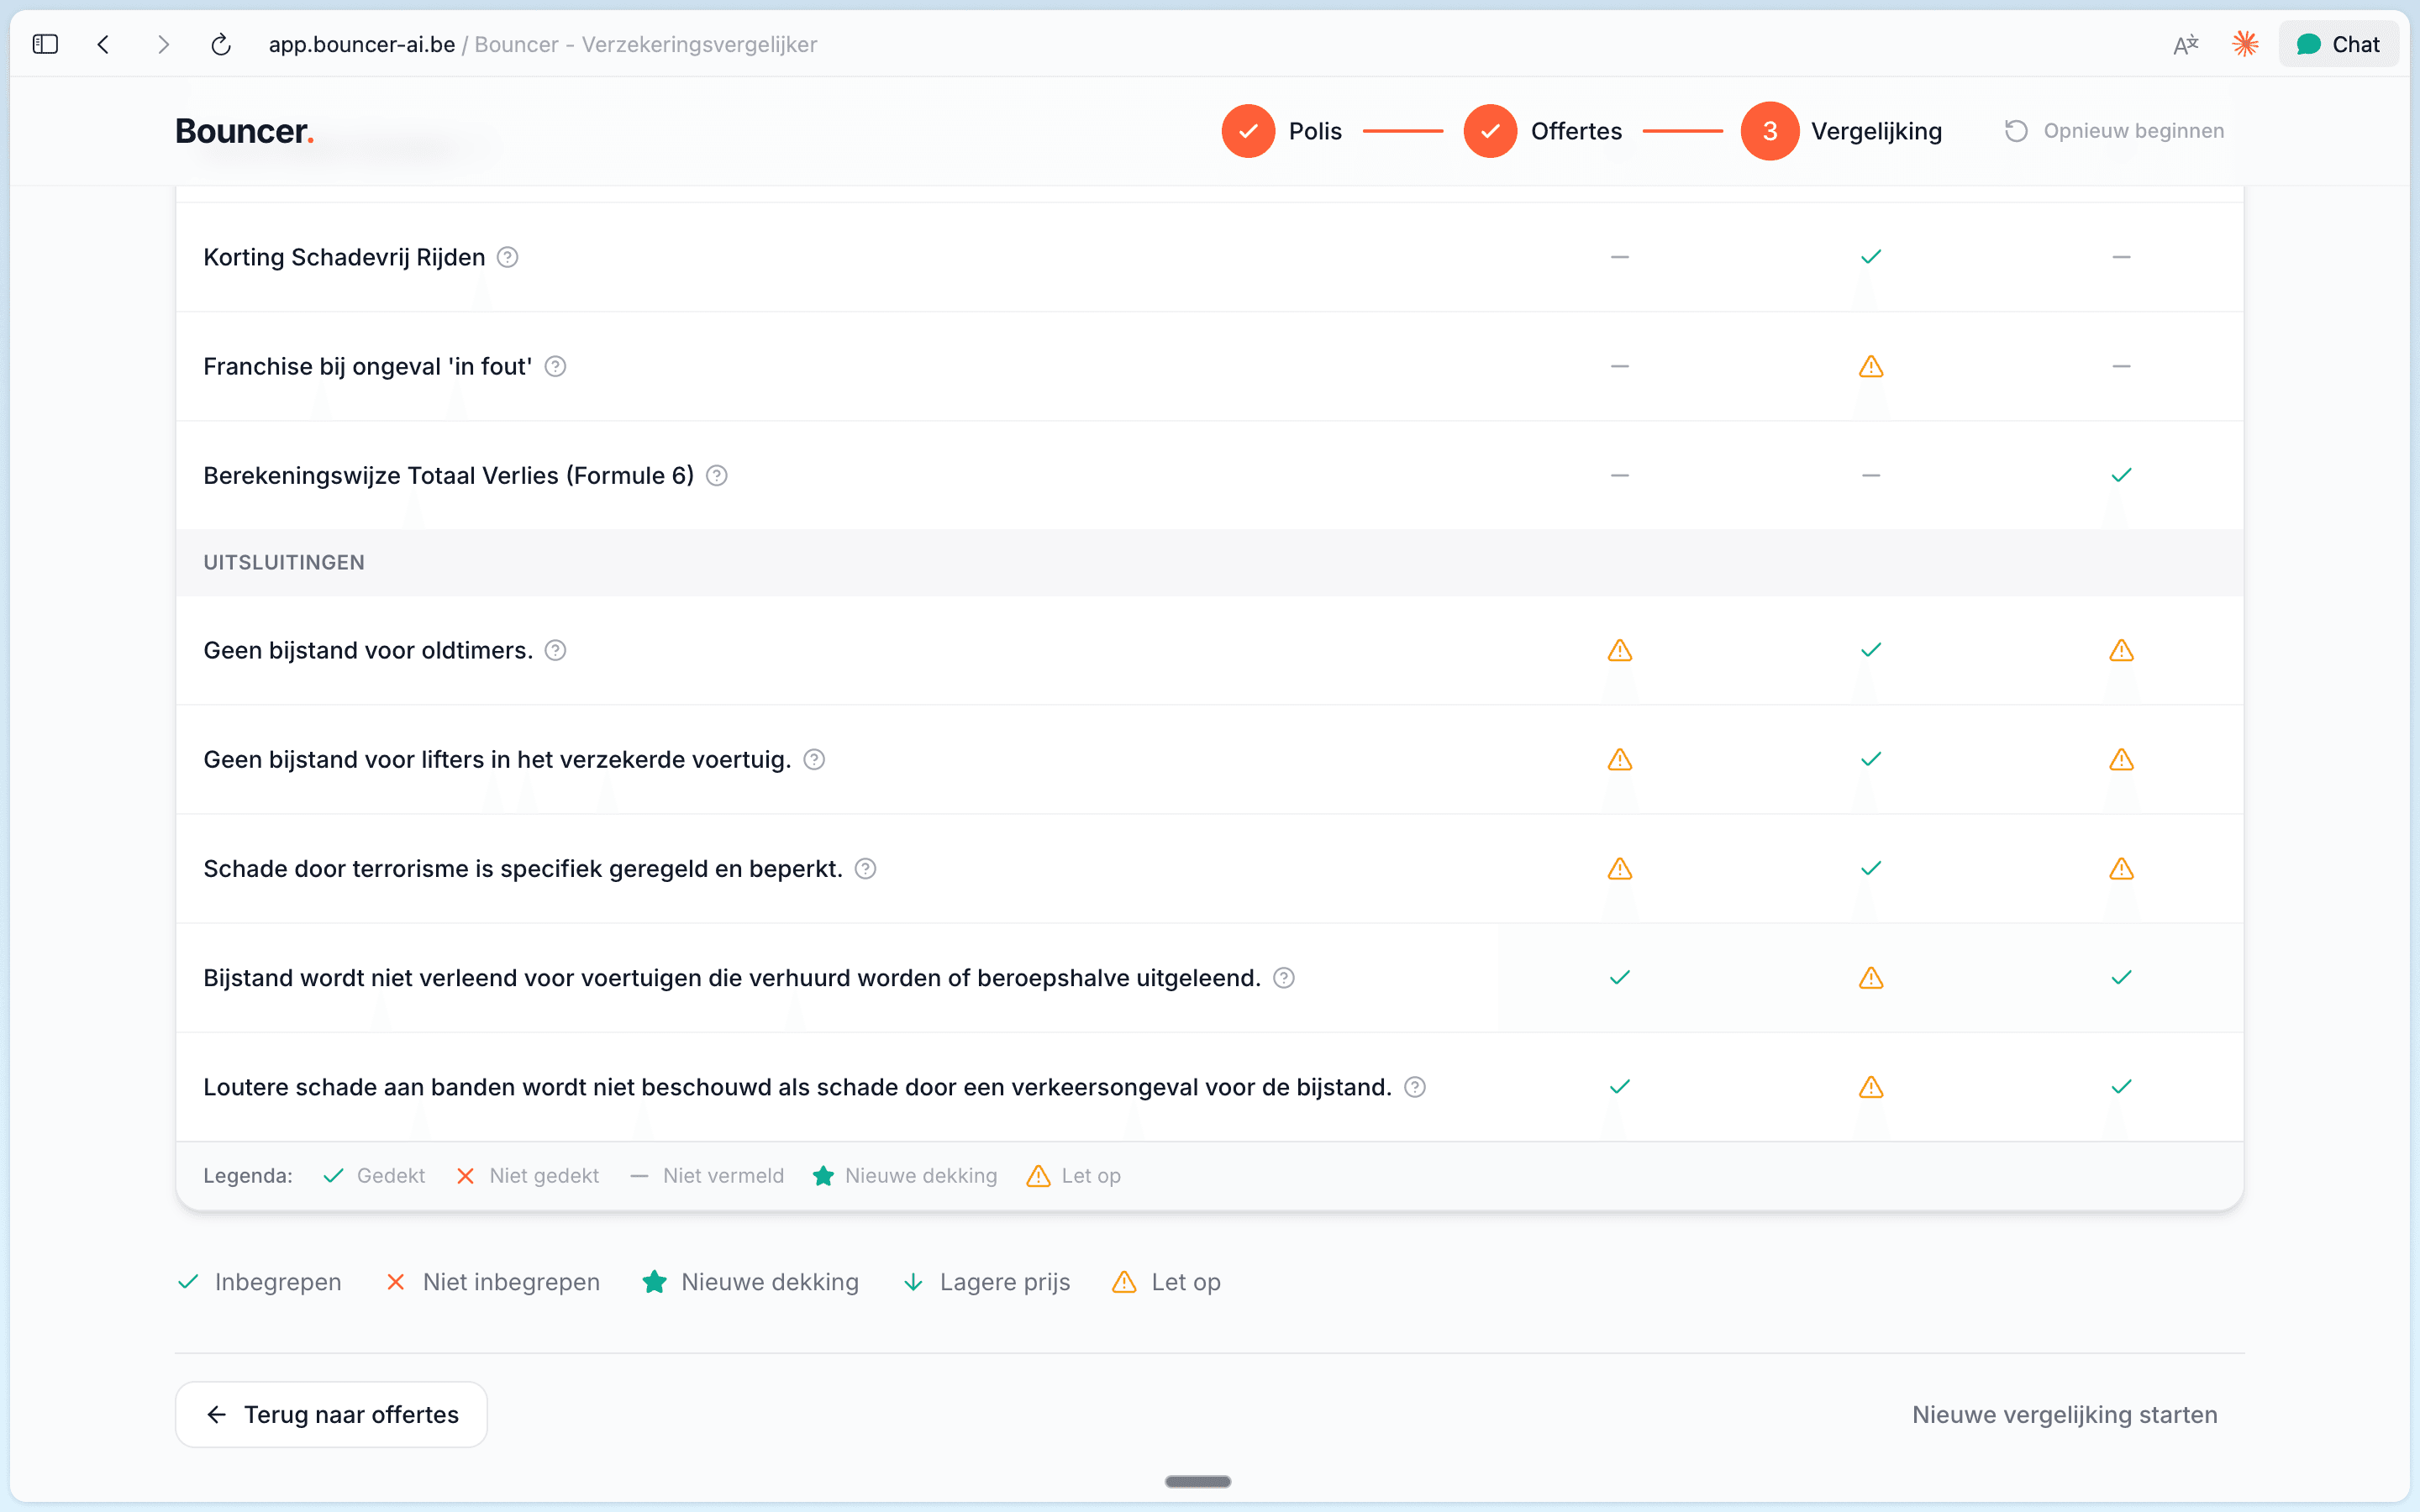The width and height of the screenshot is (2420, 1512).
Task: Open help for Geen bijstand voor lifters
Action: [813, 760]
